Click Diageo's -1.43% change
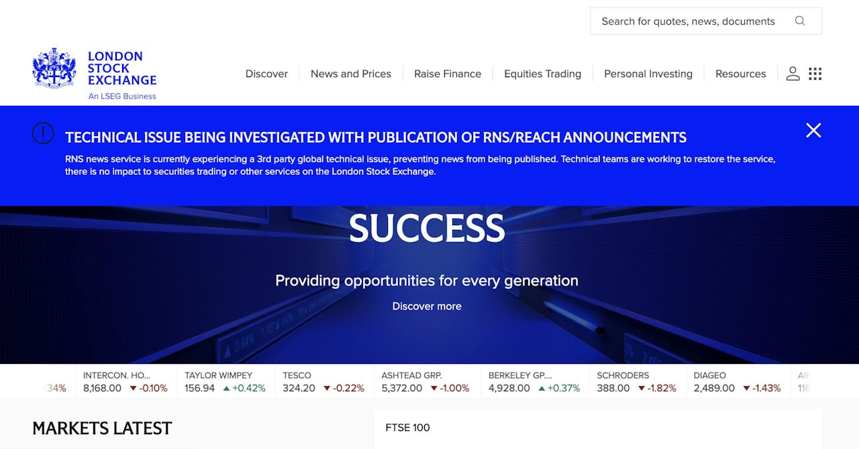 [762, 388]
